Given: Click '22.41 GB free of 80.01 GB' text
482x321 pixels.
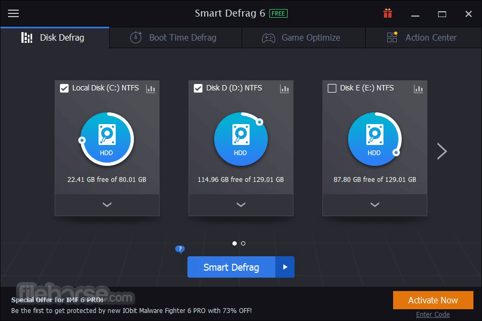Looking at the screenshot, I should pos(107,179).
